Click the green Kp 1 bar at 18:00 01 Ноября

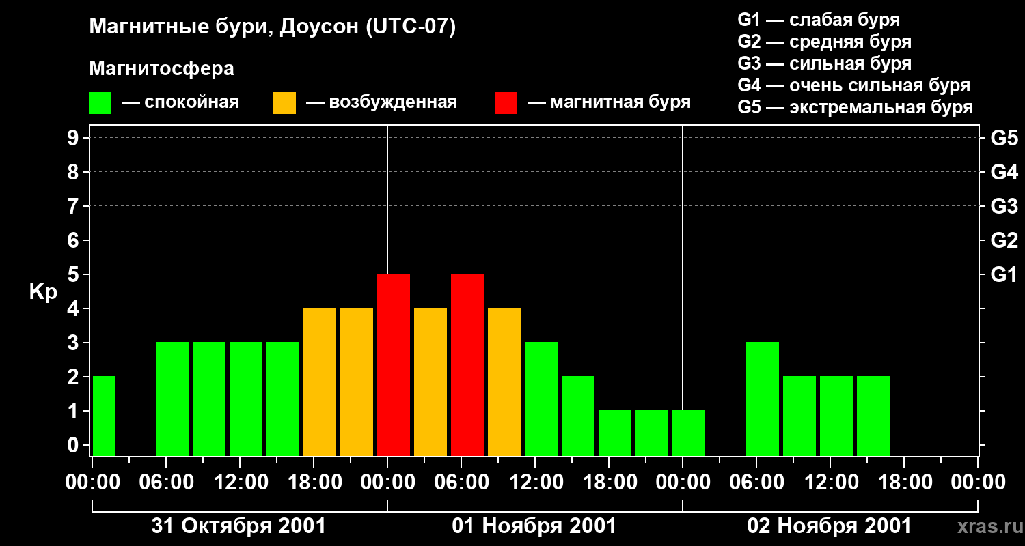615,433
